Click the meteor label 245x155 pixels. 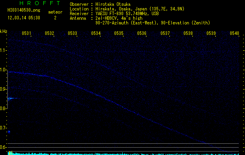pyautogui.click(x=55, y=12)
